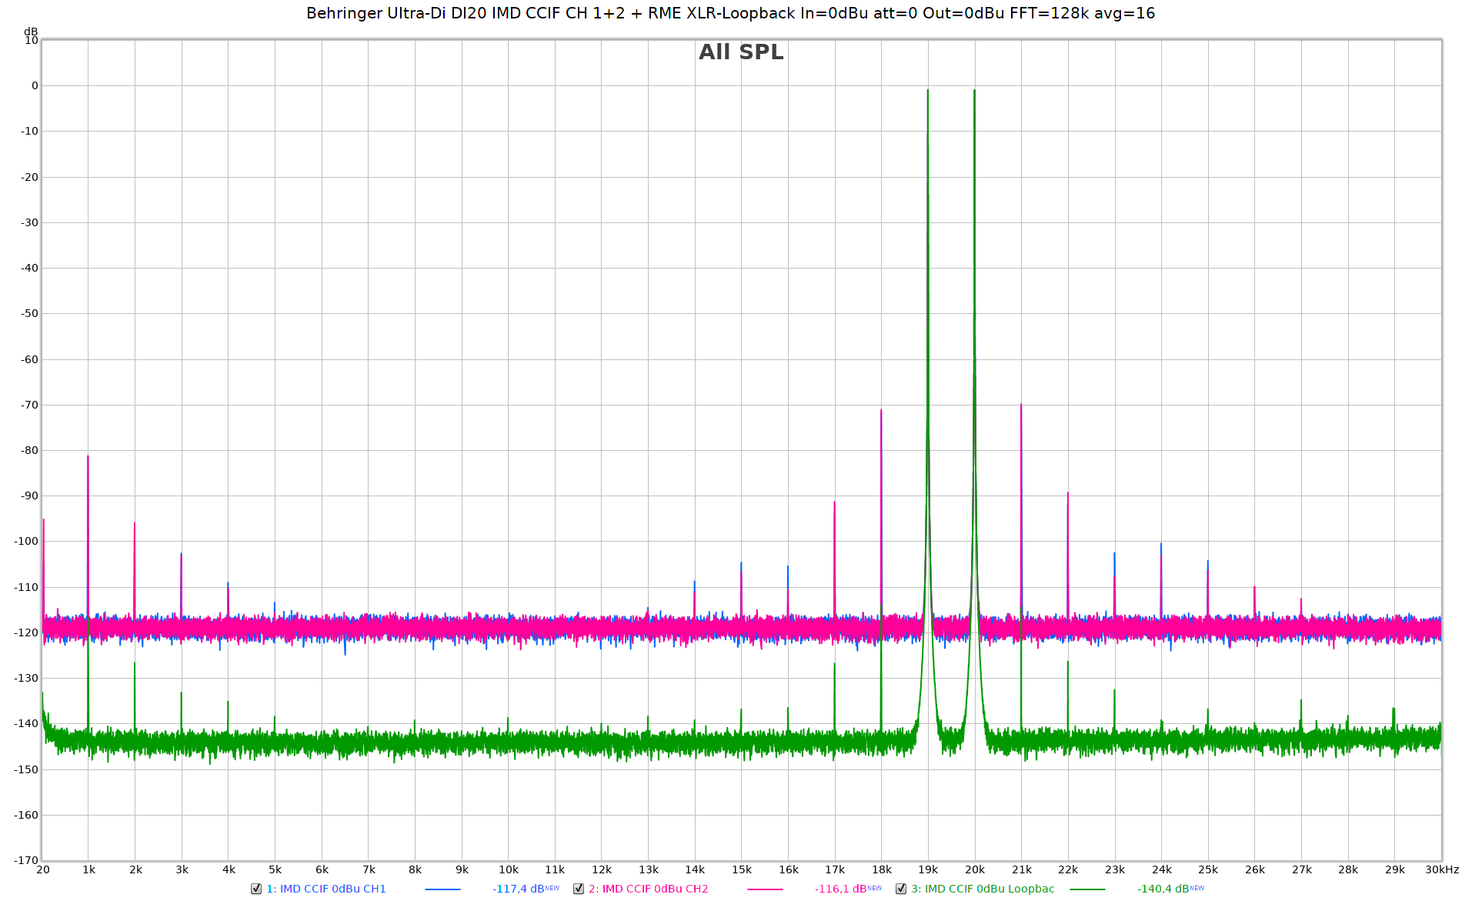Image resolution: width=1462 pixels, height=901 pixels.
Task: Click the -117,4 dB readout value
Action: coord(519,889)
